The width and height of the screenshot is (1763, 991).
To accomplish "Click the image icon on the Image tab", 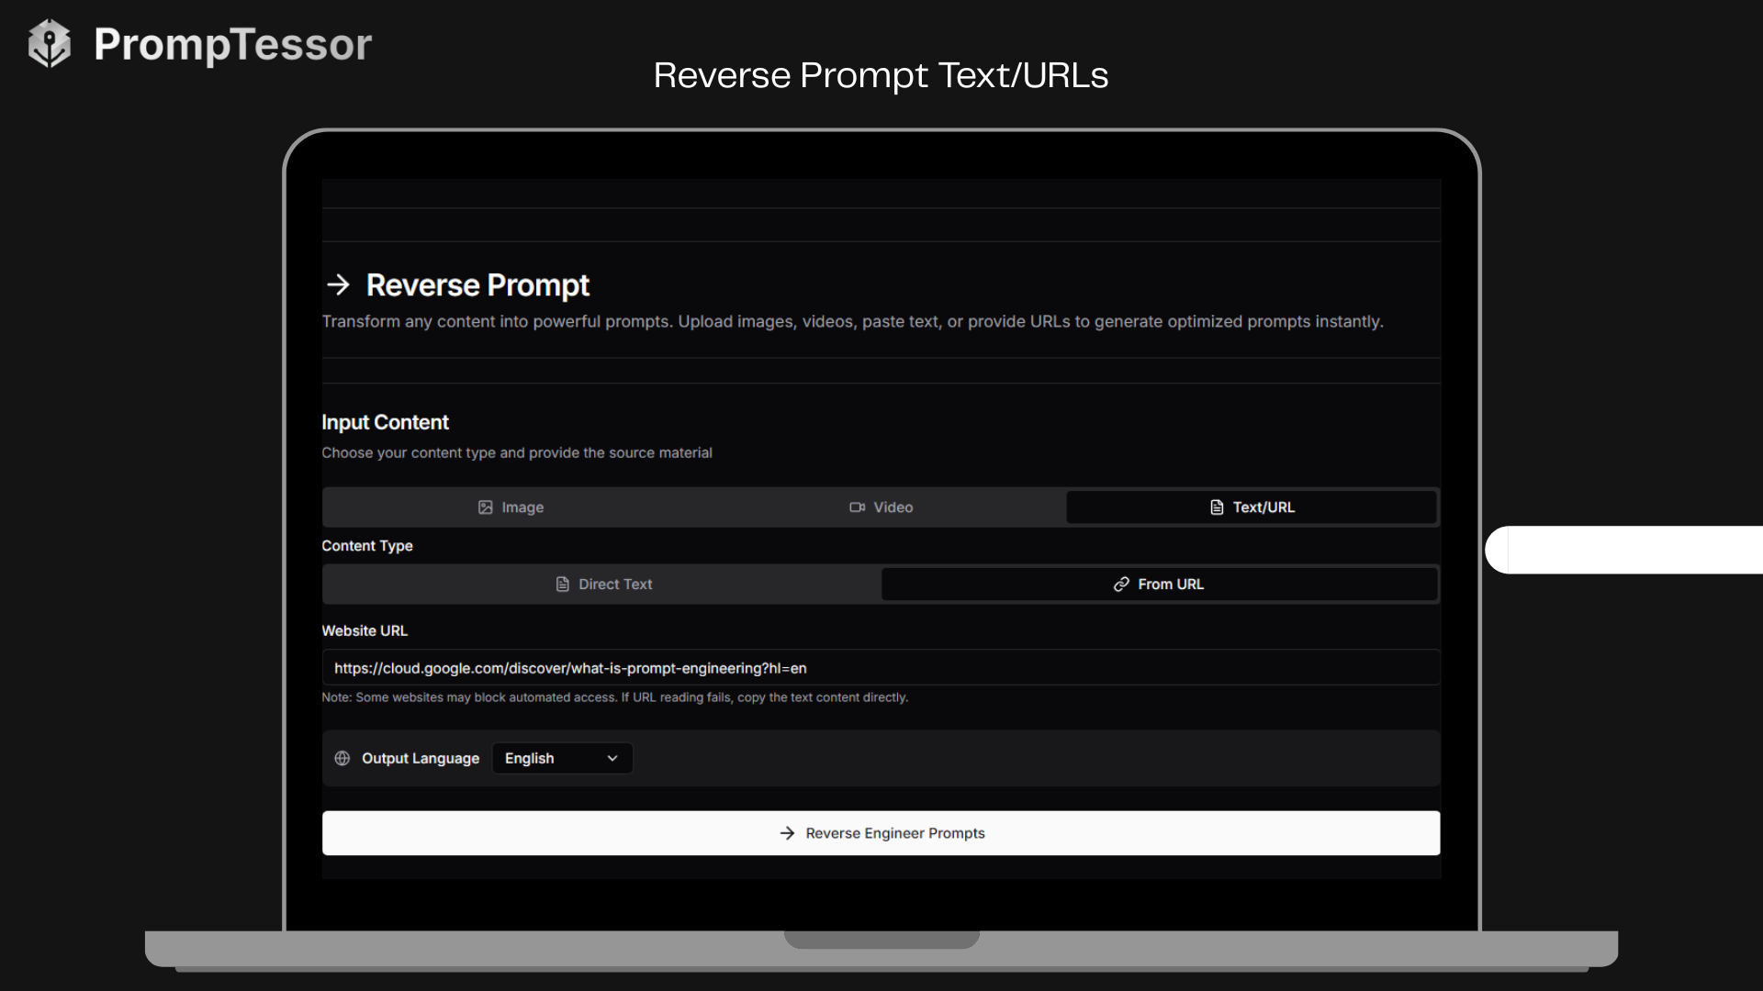I will [486, 507].
